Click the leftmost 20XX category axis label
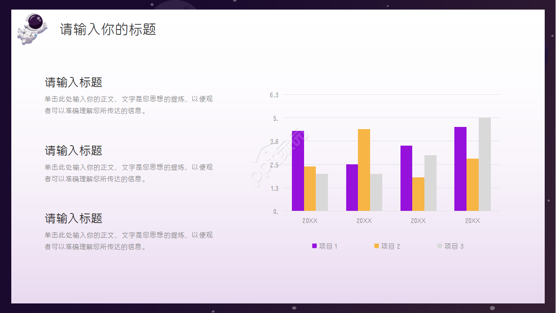Screen dimensions: 556x313 point(310,221)
